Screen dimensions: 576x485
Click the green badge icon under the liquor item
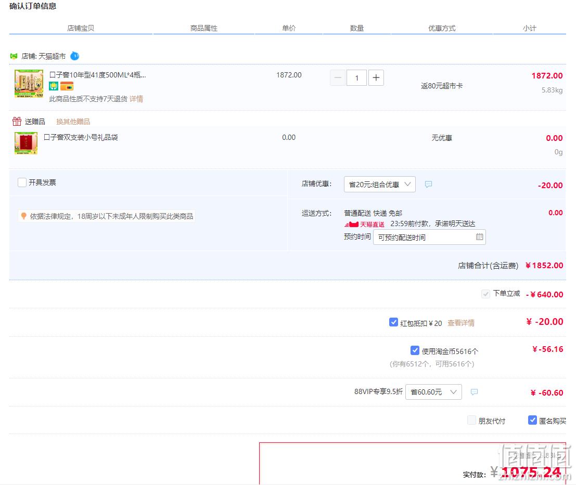pos(54,87)
